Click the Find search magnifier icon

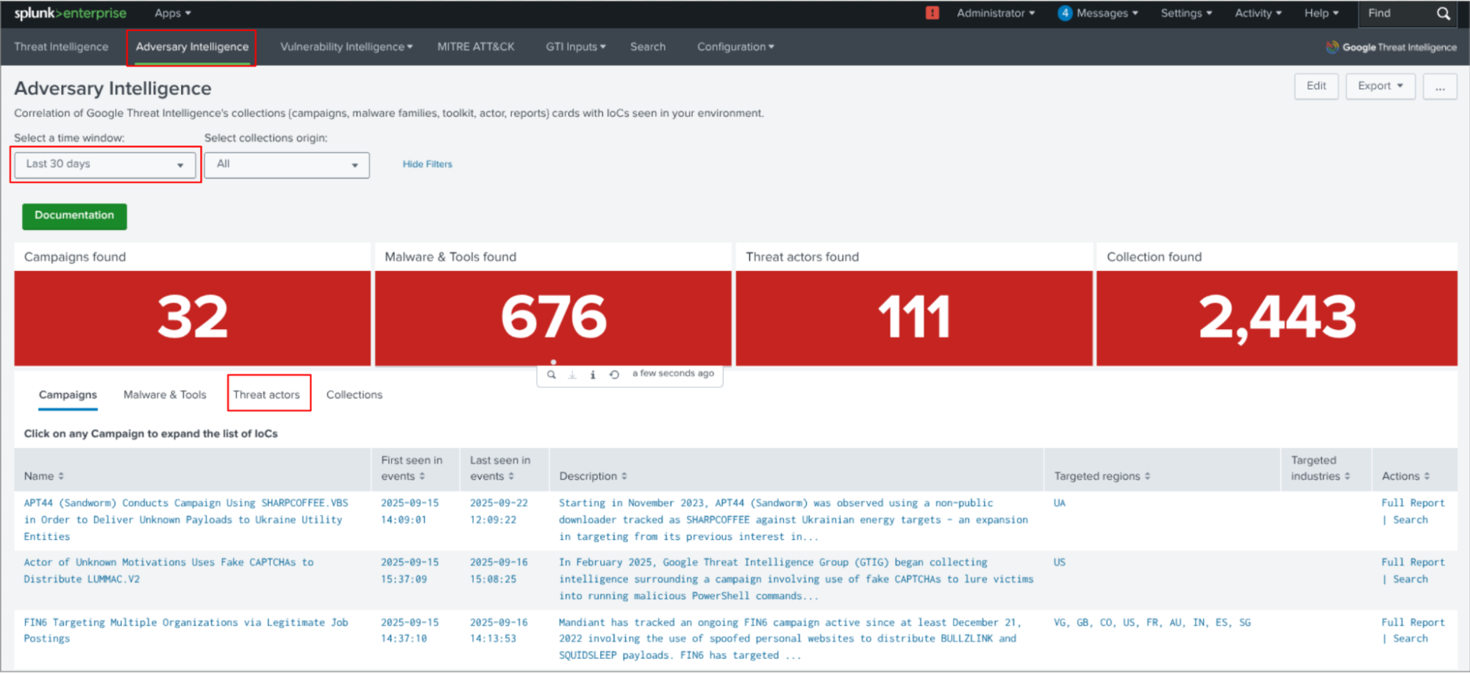coord(1444,13)
